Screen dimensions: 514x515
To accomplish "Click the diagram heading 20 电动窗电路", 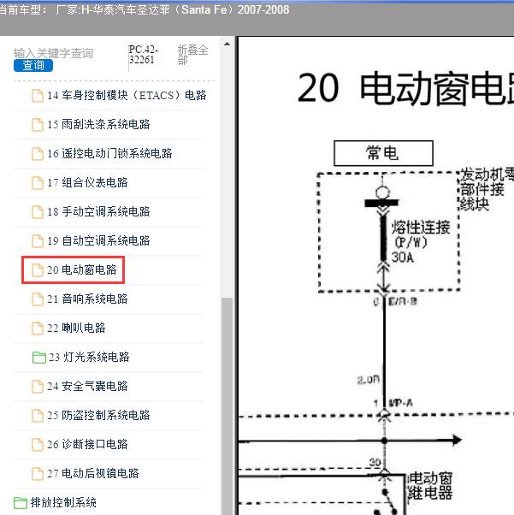I will pyautogui.click(x=405, y=89).
